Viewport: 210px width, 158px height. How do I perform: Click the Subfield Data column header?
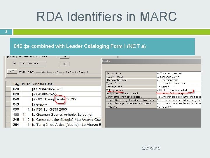[42, 84]
